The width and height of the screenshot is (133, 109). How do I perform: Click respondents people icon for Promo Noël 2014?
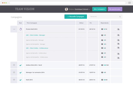tap(102, 29)
